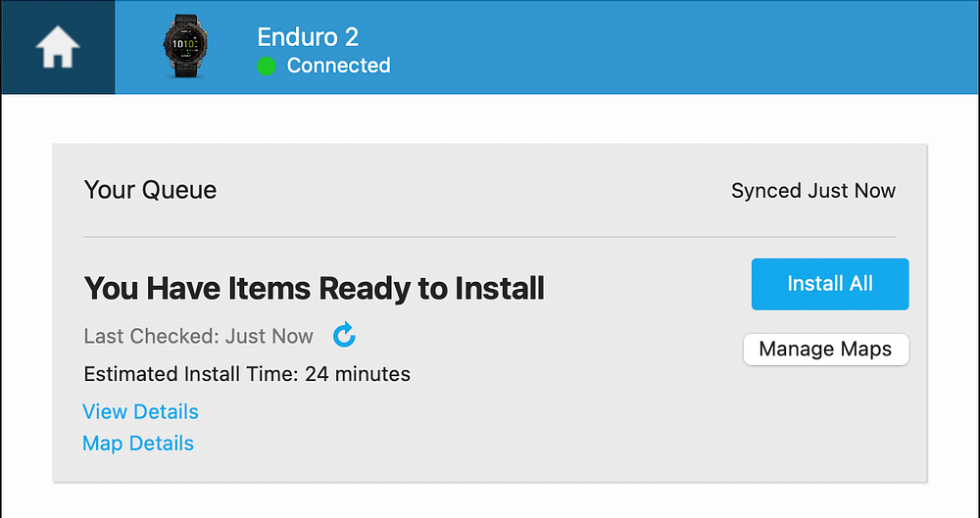Click the Your Queue heading
This screenshot has height=518, width=980.
150,190
